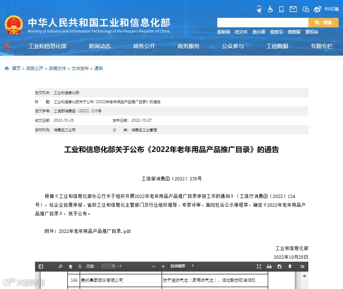Click the PDF bookmark current view icon

click(290, 266)
